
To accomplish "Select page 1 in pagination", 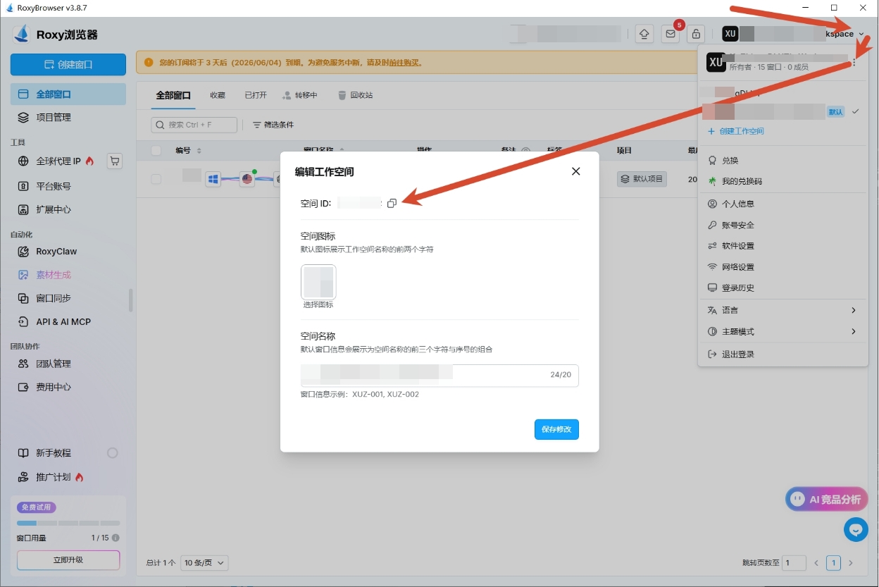I will click(x=834, y=563).
